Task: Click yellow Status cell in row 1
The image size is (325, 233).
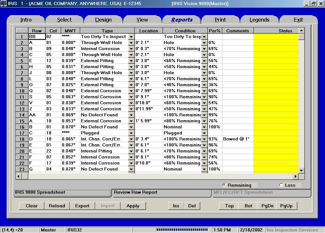Action: pos(276,37)
